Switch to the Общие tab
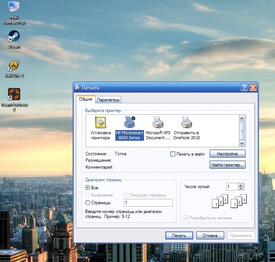275x262 pixels. click(x=86, y=99)
